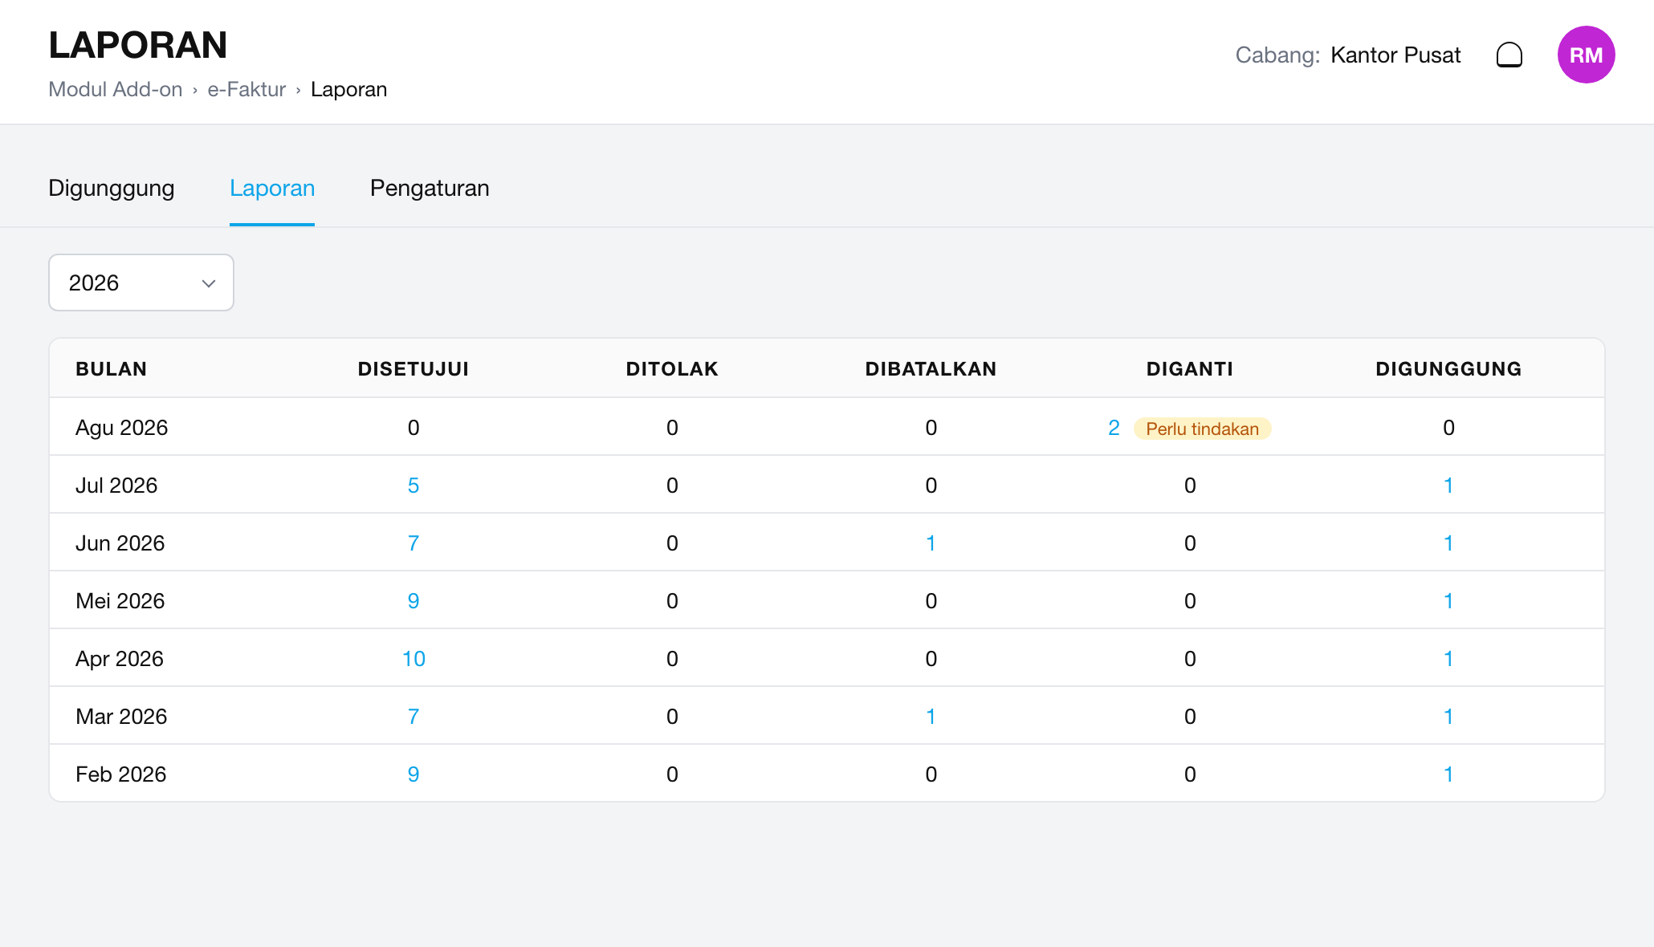Open Jun 2026 Digunggung count 1

[1448, 543]
